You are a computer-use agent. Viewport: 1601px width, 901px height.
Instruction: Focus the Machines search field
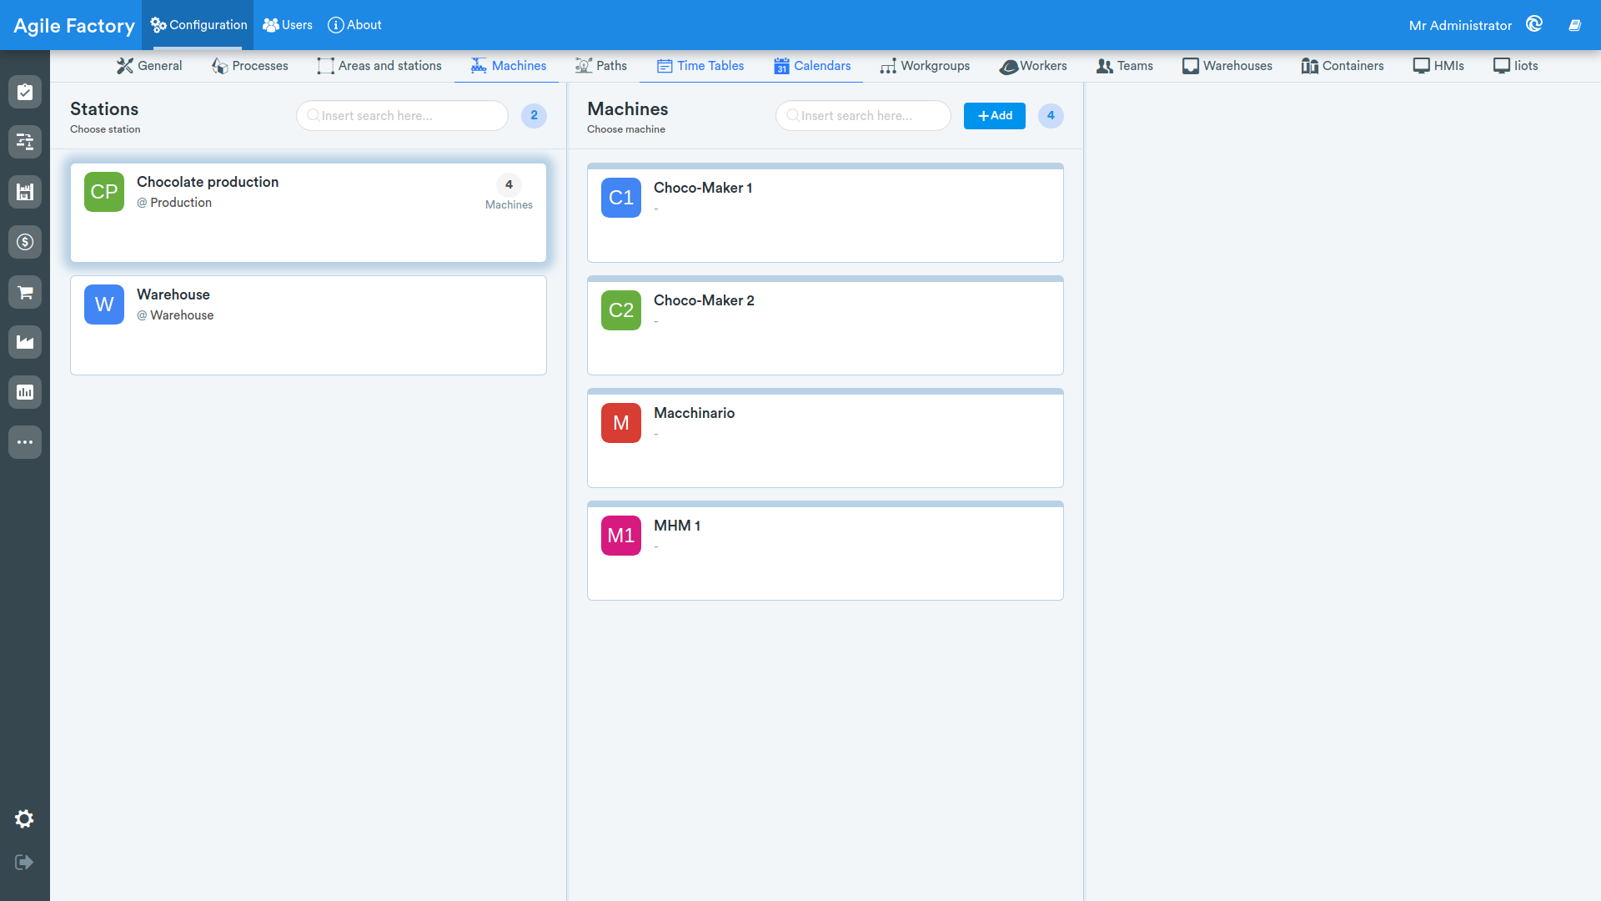click(863, 116)
